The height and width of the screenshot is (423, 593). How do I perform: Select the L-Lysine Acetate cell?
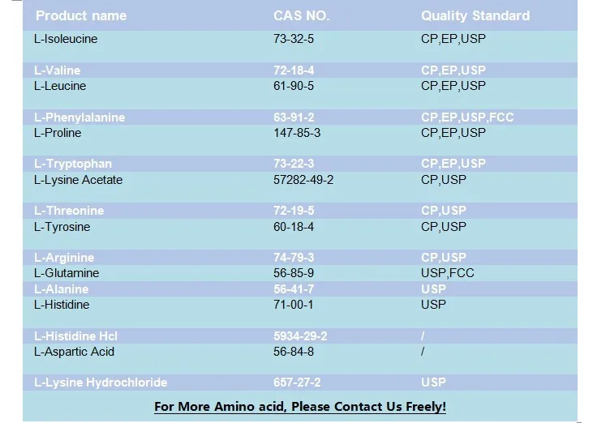(78, 180)
